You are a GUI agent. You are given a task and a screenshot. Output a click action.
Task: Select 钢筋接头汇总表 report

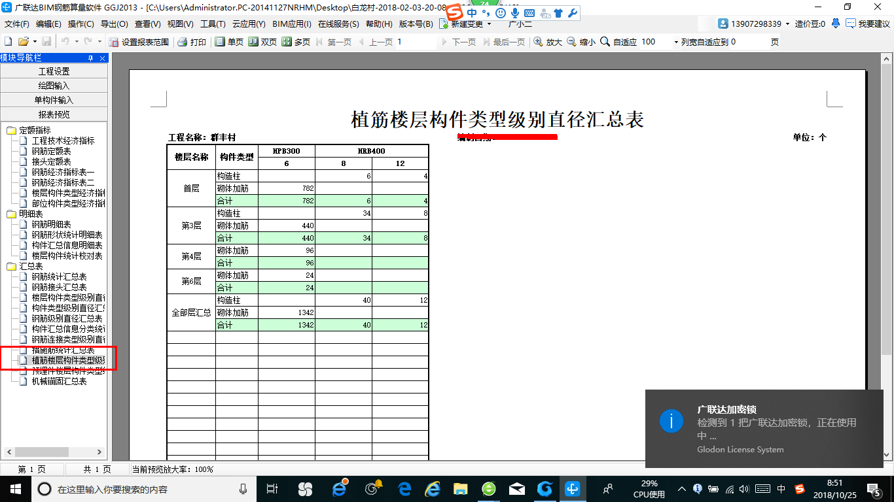click(59, 287)
